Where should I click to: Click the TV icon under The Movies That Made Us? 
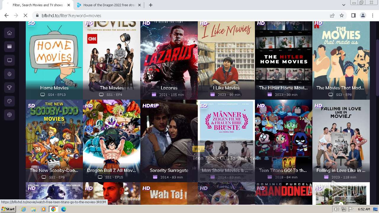coord(330,95)
